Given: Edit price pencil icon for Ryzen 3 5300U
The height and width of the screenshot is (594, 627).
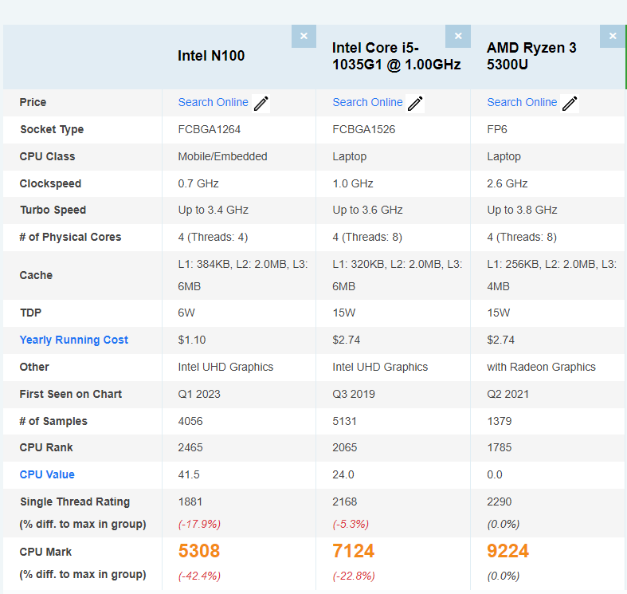Looking at the screenshot, I should click(x=570, y=104).
